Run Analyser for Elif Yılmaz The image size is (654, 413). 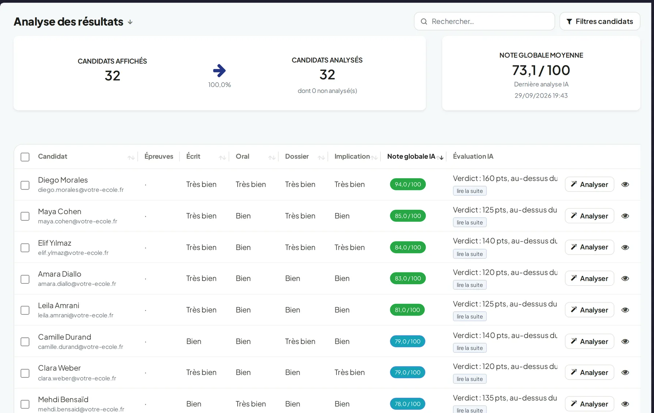[x=589, y=247]
